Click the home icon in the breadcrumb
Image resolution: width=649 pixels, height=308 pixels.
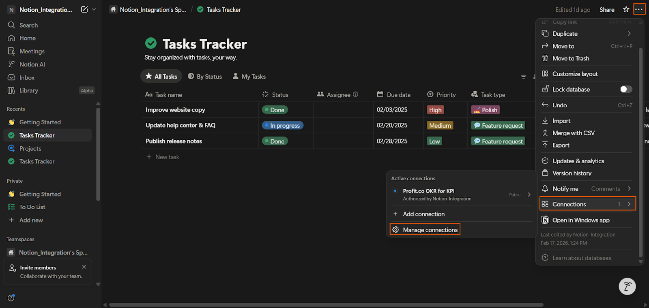tap(114, 9)
